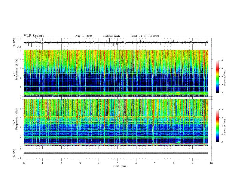This screenshot has width=238, height=183.
Task: Click the "1" tick on the time axis
Action: pos(42,163)
